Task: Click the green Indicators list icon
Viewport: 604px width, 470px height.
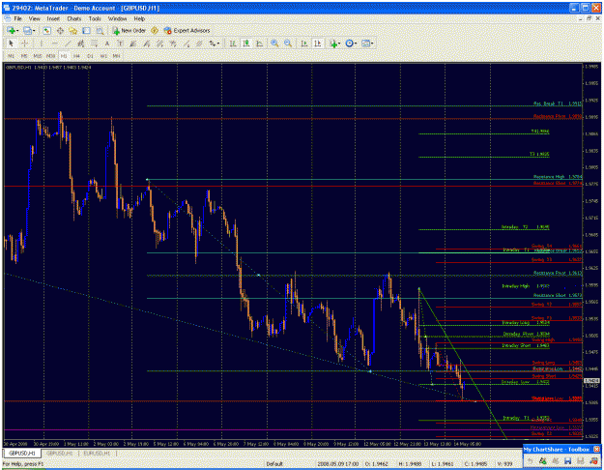Action: [x=333, y=44]
